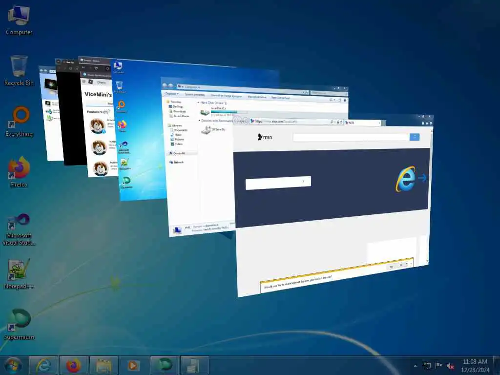Open Windows Media Player from the taskbar

(133, 365)
